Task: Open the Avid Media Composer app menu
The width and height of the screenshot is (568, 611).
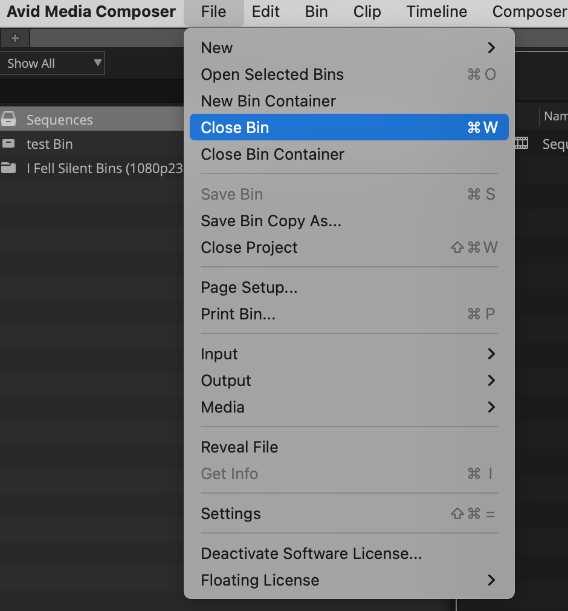Action: 91,11
